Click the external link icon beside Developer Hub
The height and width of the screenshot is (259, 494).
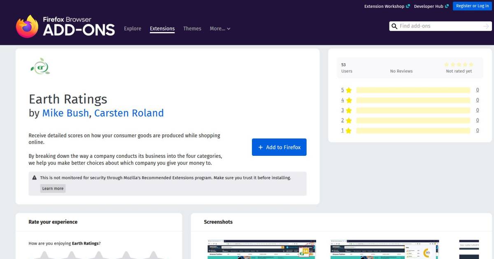pyautogui.click(x=445, y=6)
